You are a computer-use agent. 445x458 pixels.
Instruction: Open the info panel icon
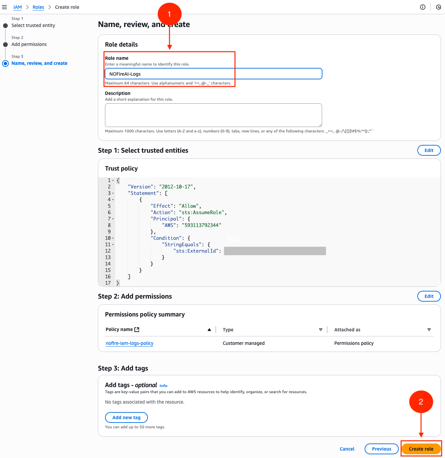pyautogui.click(x=423, y=7)
